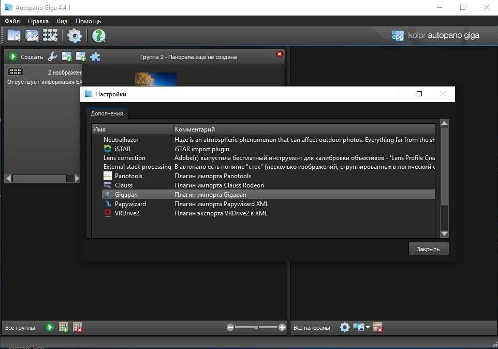Screen dimensions: 498x349
Task: Click the Закрыть button
Action: [429, 249]
